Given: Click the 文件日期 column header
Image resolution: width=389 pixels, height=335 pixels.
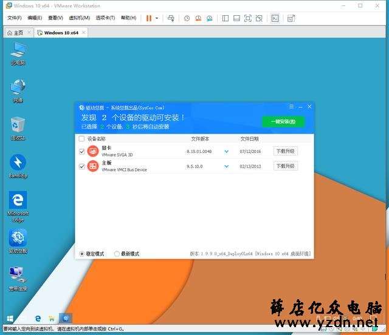Looking at the screenshot, I should [249, 139].
